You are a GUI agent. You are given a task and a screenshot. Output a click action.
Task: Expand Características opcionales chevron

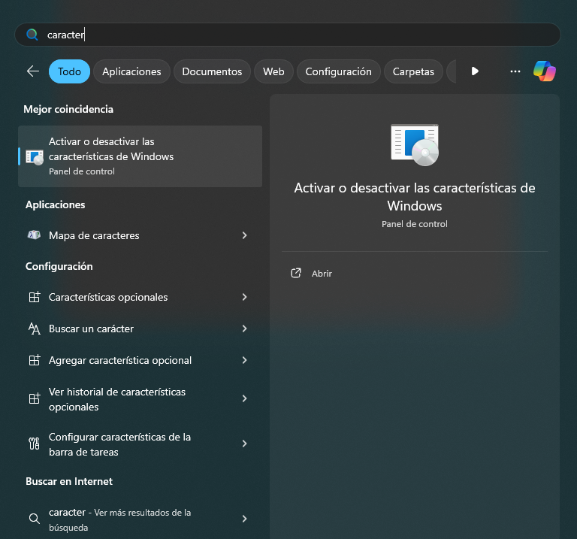[244, 297]
